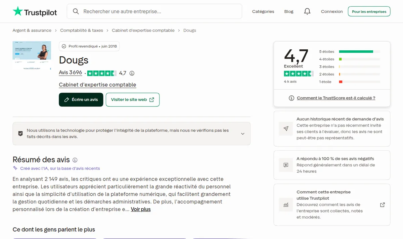Filter reviews by 5 étoiles bar
This screenshot has width=403, height=239.
[359, 52]
